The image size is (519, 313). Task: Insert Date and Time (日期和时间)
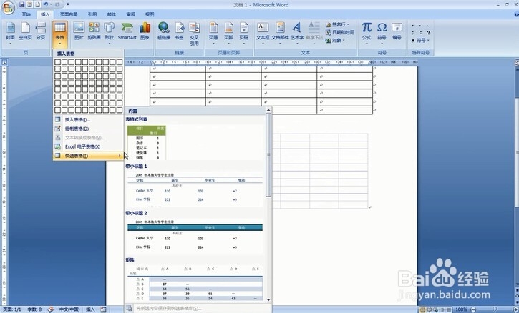coord(339,32)
